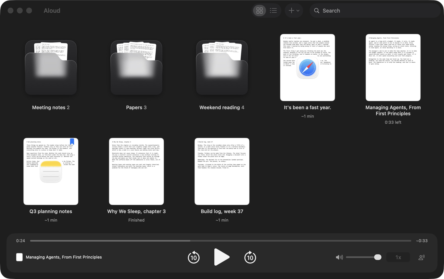
Task: Click the now-playing document icon in player
Action: click(19, 257)
